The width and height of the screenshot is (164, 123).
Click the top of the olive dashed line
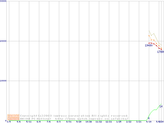pyautogui.click(x=149, y=31)
